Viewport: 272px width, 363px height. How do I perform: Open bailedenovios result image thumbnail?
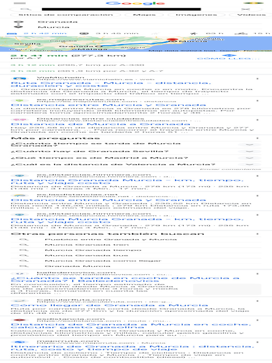[x=227, y=289]
